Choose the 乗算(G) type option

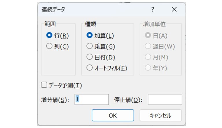point(90,46)
